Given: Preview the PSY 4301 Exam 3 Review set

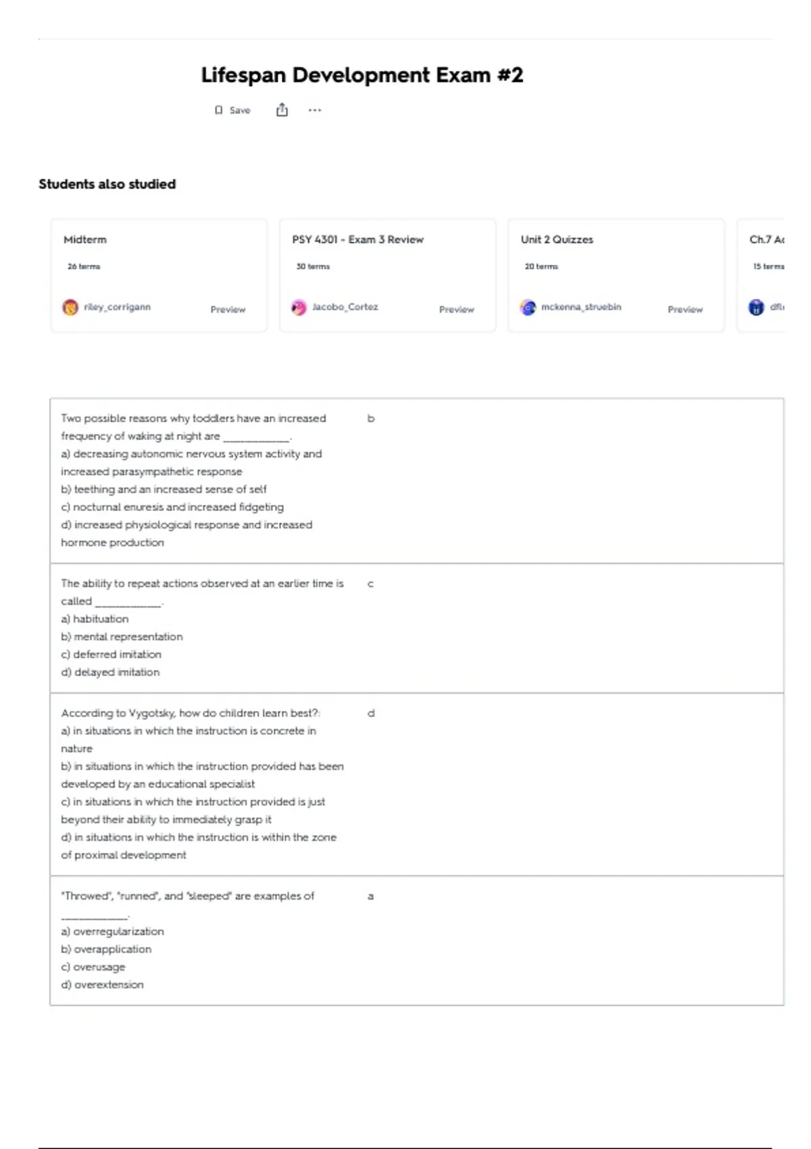Looking at the screenshot, I should coord(456,310).
